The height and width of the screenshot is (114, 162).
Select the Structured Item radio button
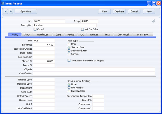69,51
